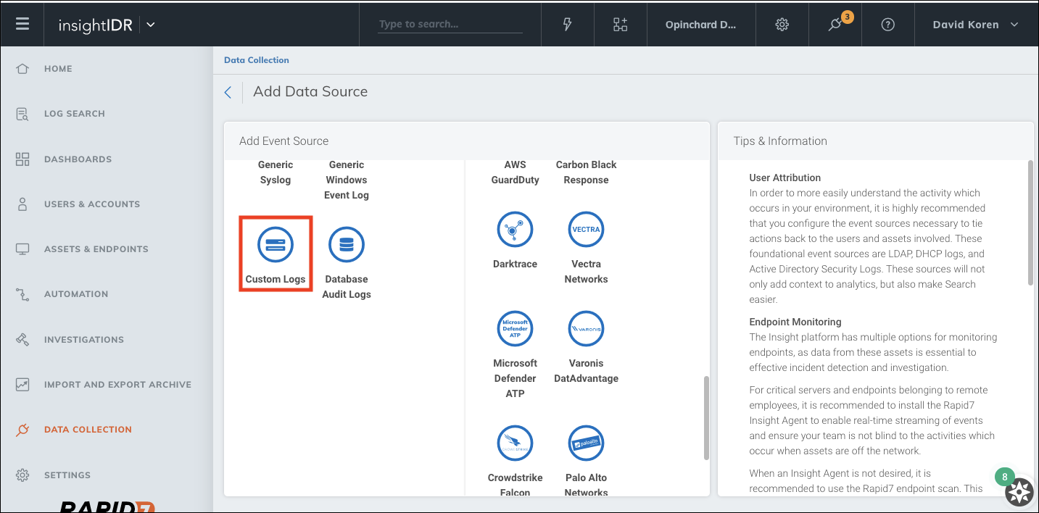Click the Data Collection breadcrumb link
The image size is (1039, 513).
[257, 60]
